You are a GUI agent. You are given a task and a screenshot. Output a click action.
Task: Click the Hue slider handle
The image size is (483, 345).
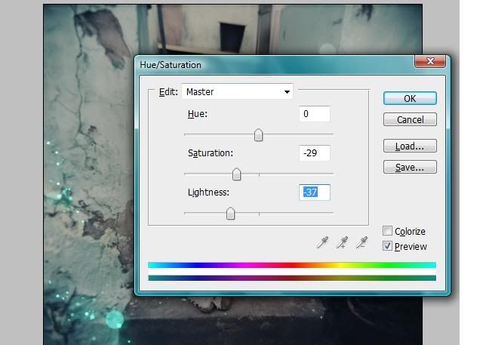point(258,135)
